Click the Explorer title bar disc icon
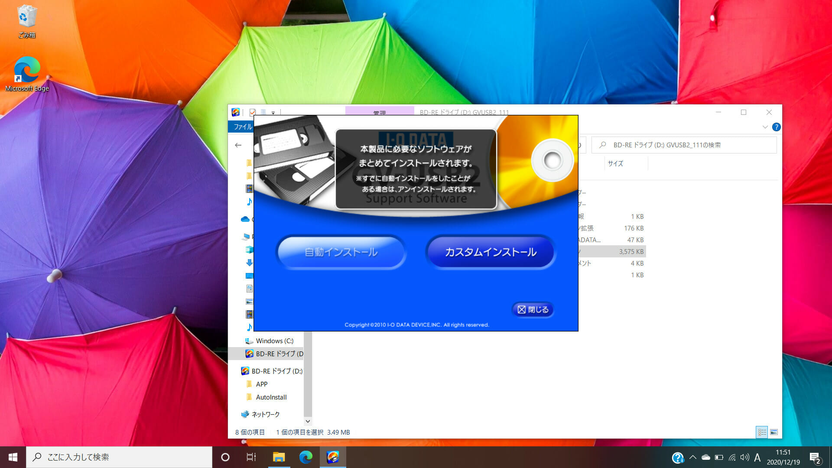 click(235, 112)
